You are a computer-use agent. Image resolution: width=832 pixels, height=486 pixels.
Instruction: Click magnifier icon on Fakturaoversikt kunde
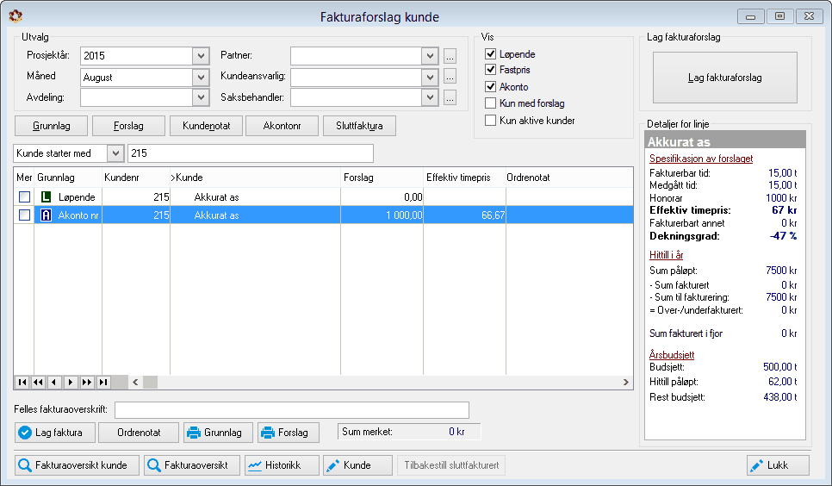(x=24, y=465)
